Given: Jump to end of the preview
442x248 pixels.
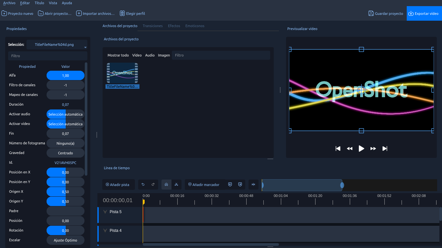Looking at the screenshot, I should pos(385,149).
